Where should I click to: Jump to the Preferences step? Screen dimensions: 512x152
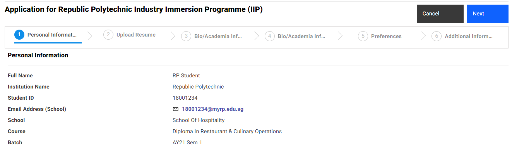pos(386,37)
